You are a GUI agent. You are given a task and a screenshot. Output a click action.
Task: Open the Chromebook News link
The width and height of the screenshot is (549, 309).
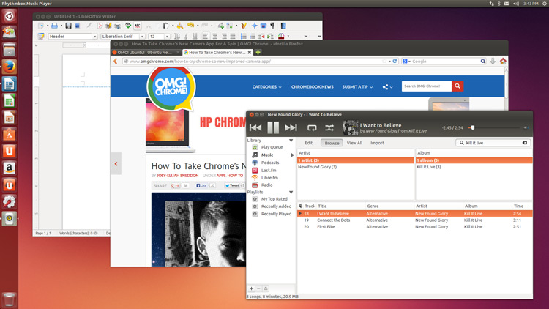pos(313,86)
